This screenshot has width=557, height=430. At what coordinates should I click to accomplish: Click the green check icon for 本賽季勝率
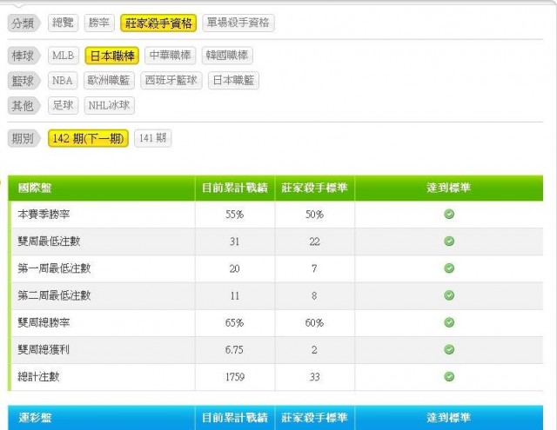449,215
